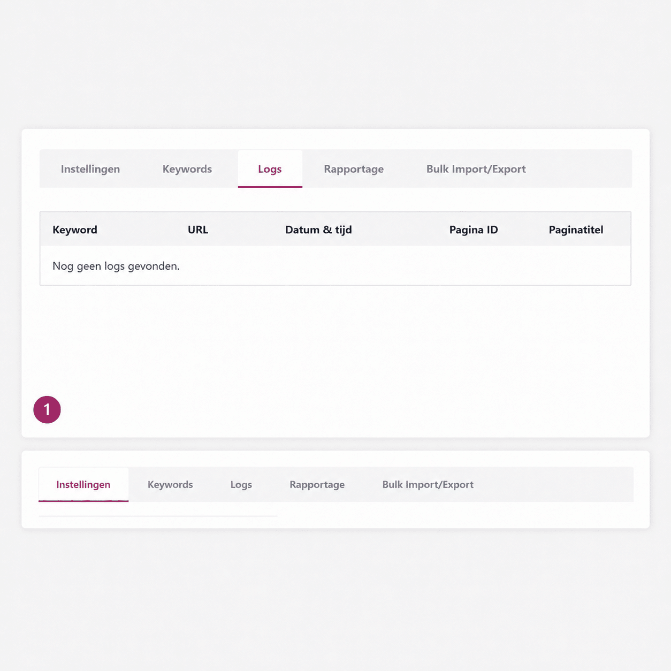Switch to Keywords tab in lower panel
Image resolution: width=671 pixels, height=671 pixels.
pyautogui.click(x=170, y=485)
